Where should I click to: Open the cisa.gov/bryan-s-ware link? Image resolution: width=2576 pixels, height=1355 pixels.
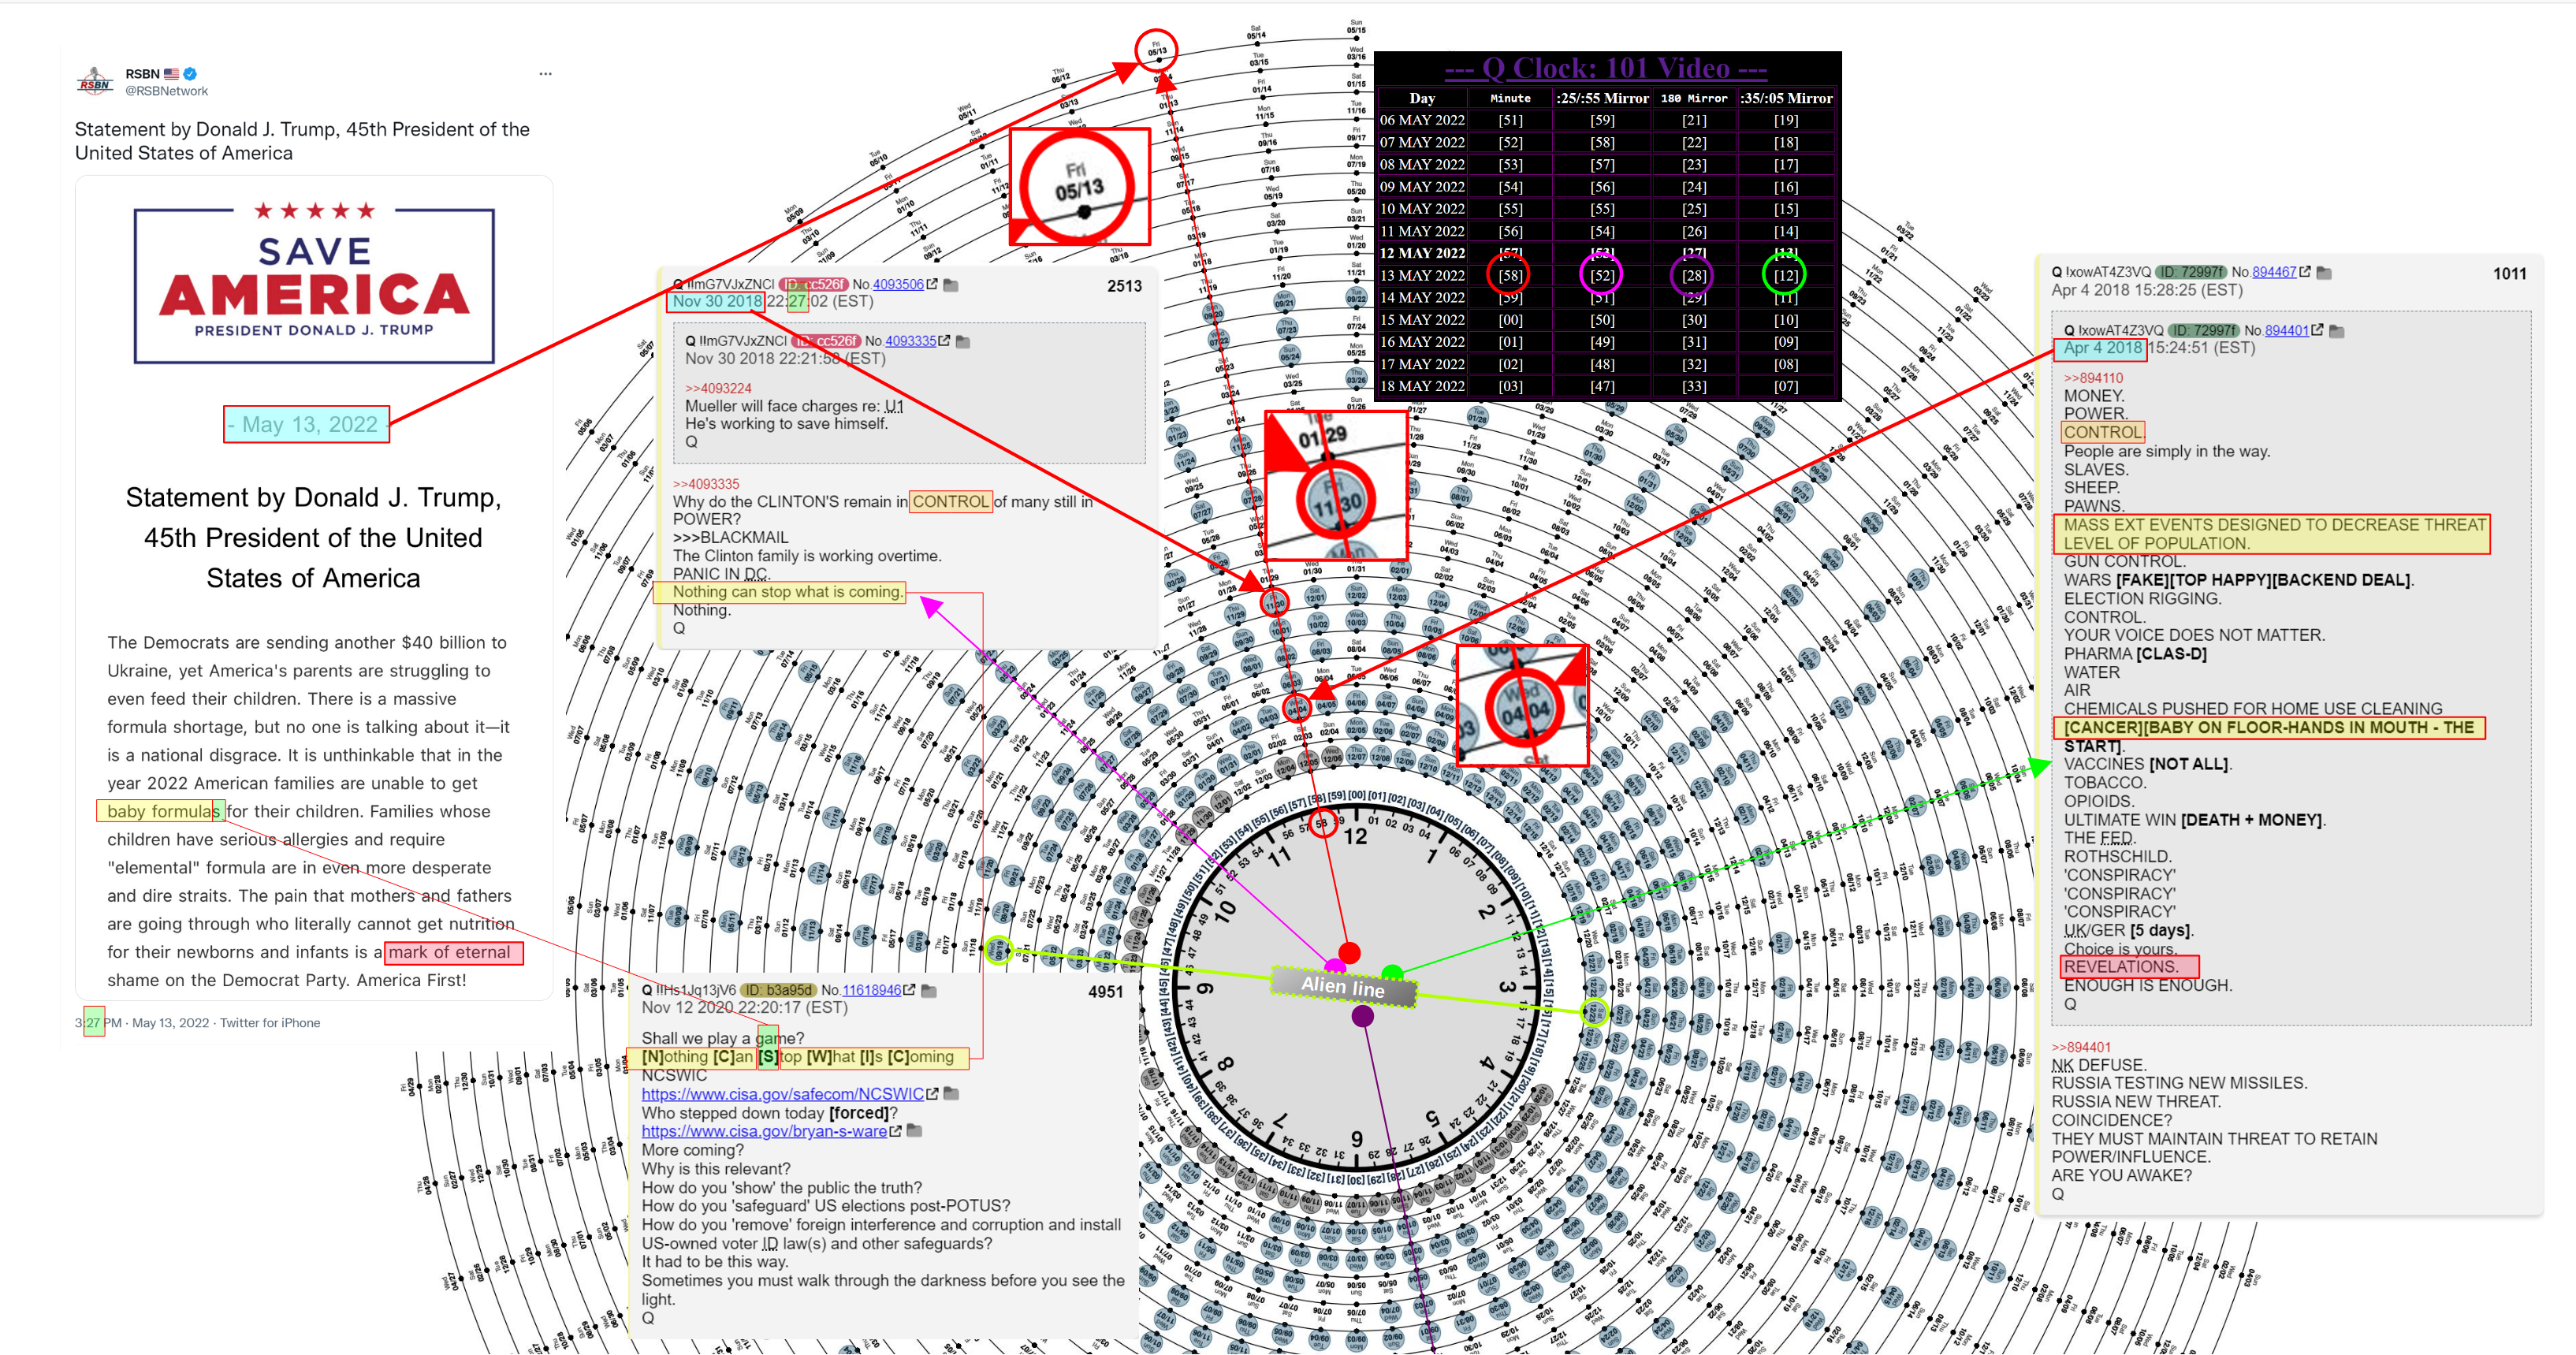[x=764, y=1131]
